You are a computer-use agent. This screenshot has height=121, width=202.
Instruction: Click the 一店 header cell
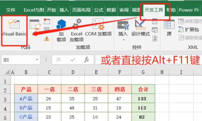50,89
